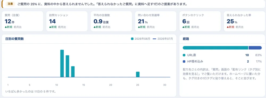Click the banner sentence about unanswered 25% questions
This screenshot has height=98, width=266.
click(x=102, y=4)
